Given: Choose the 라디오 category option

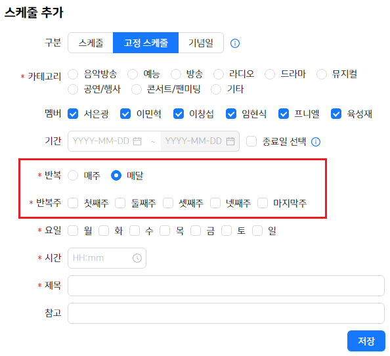Looking at the screenshot, I should coord(219,74).
